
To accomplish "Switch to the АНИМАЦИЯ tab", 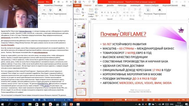I will coord(135,6).
